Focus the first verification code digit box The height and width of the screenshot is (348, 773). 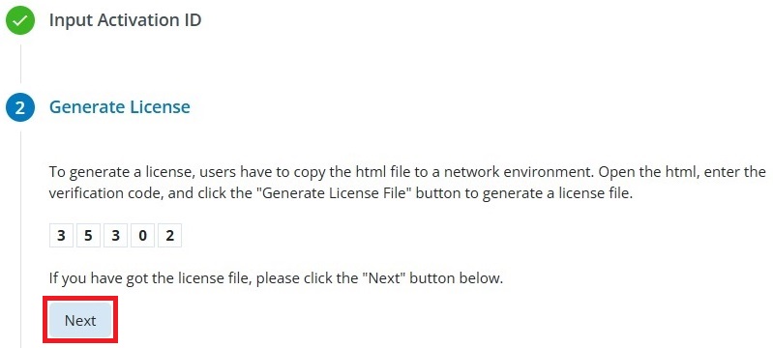click(61, 236)
